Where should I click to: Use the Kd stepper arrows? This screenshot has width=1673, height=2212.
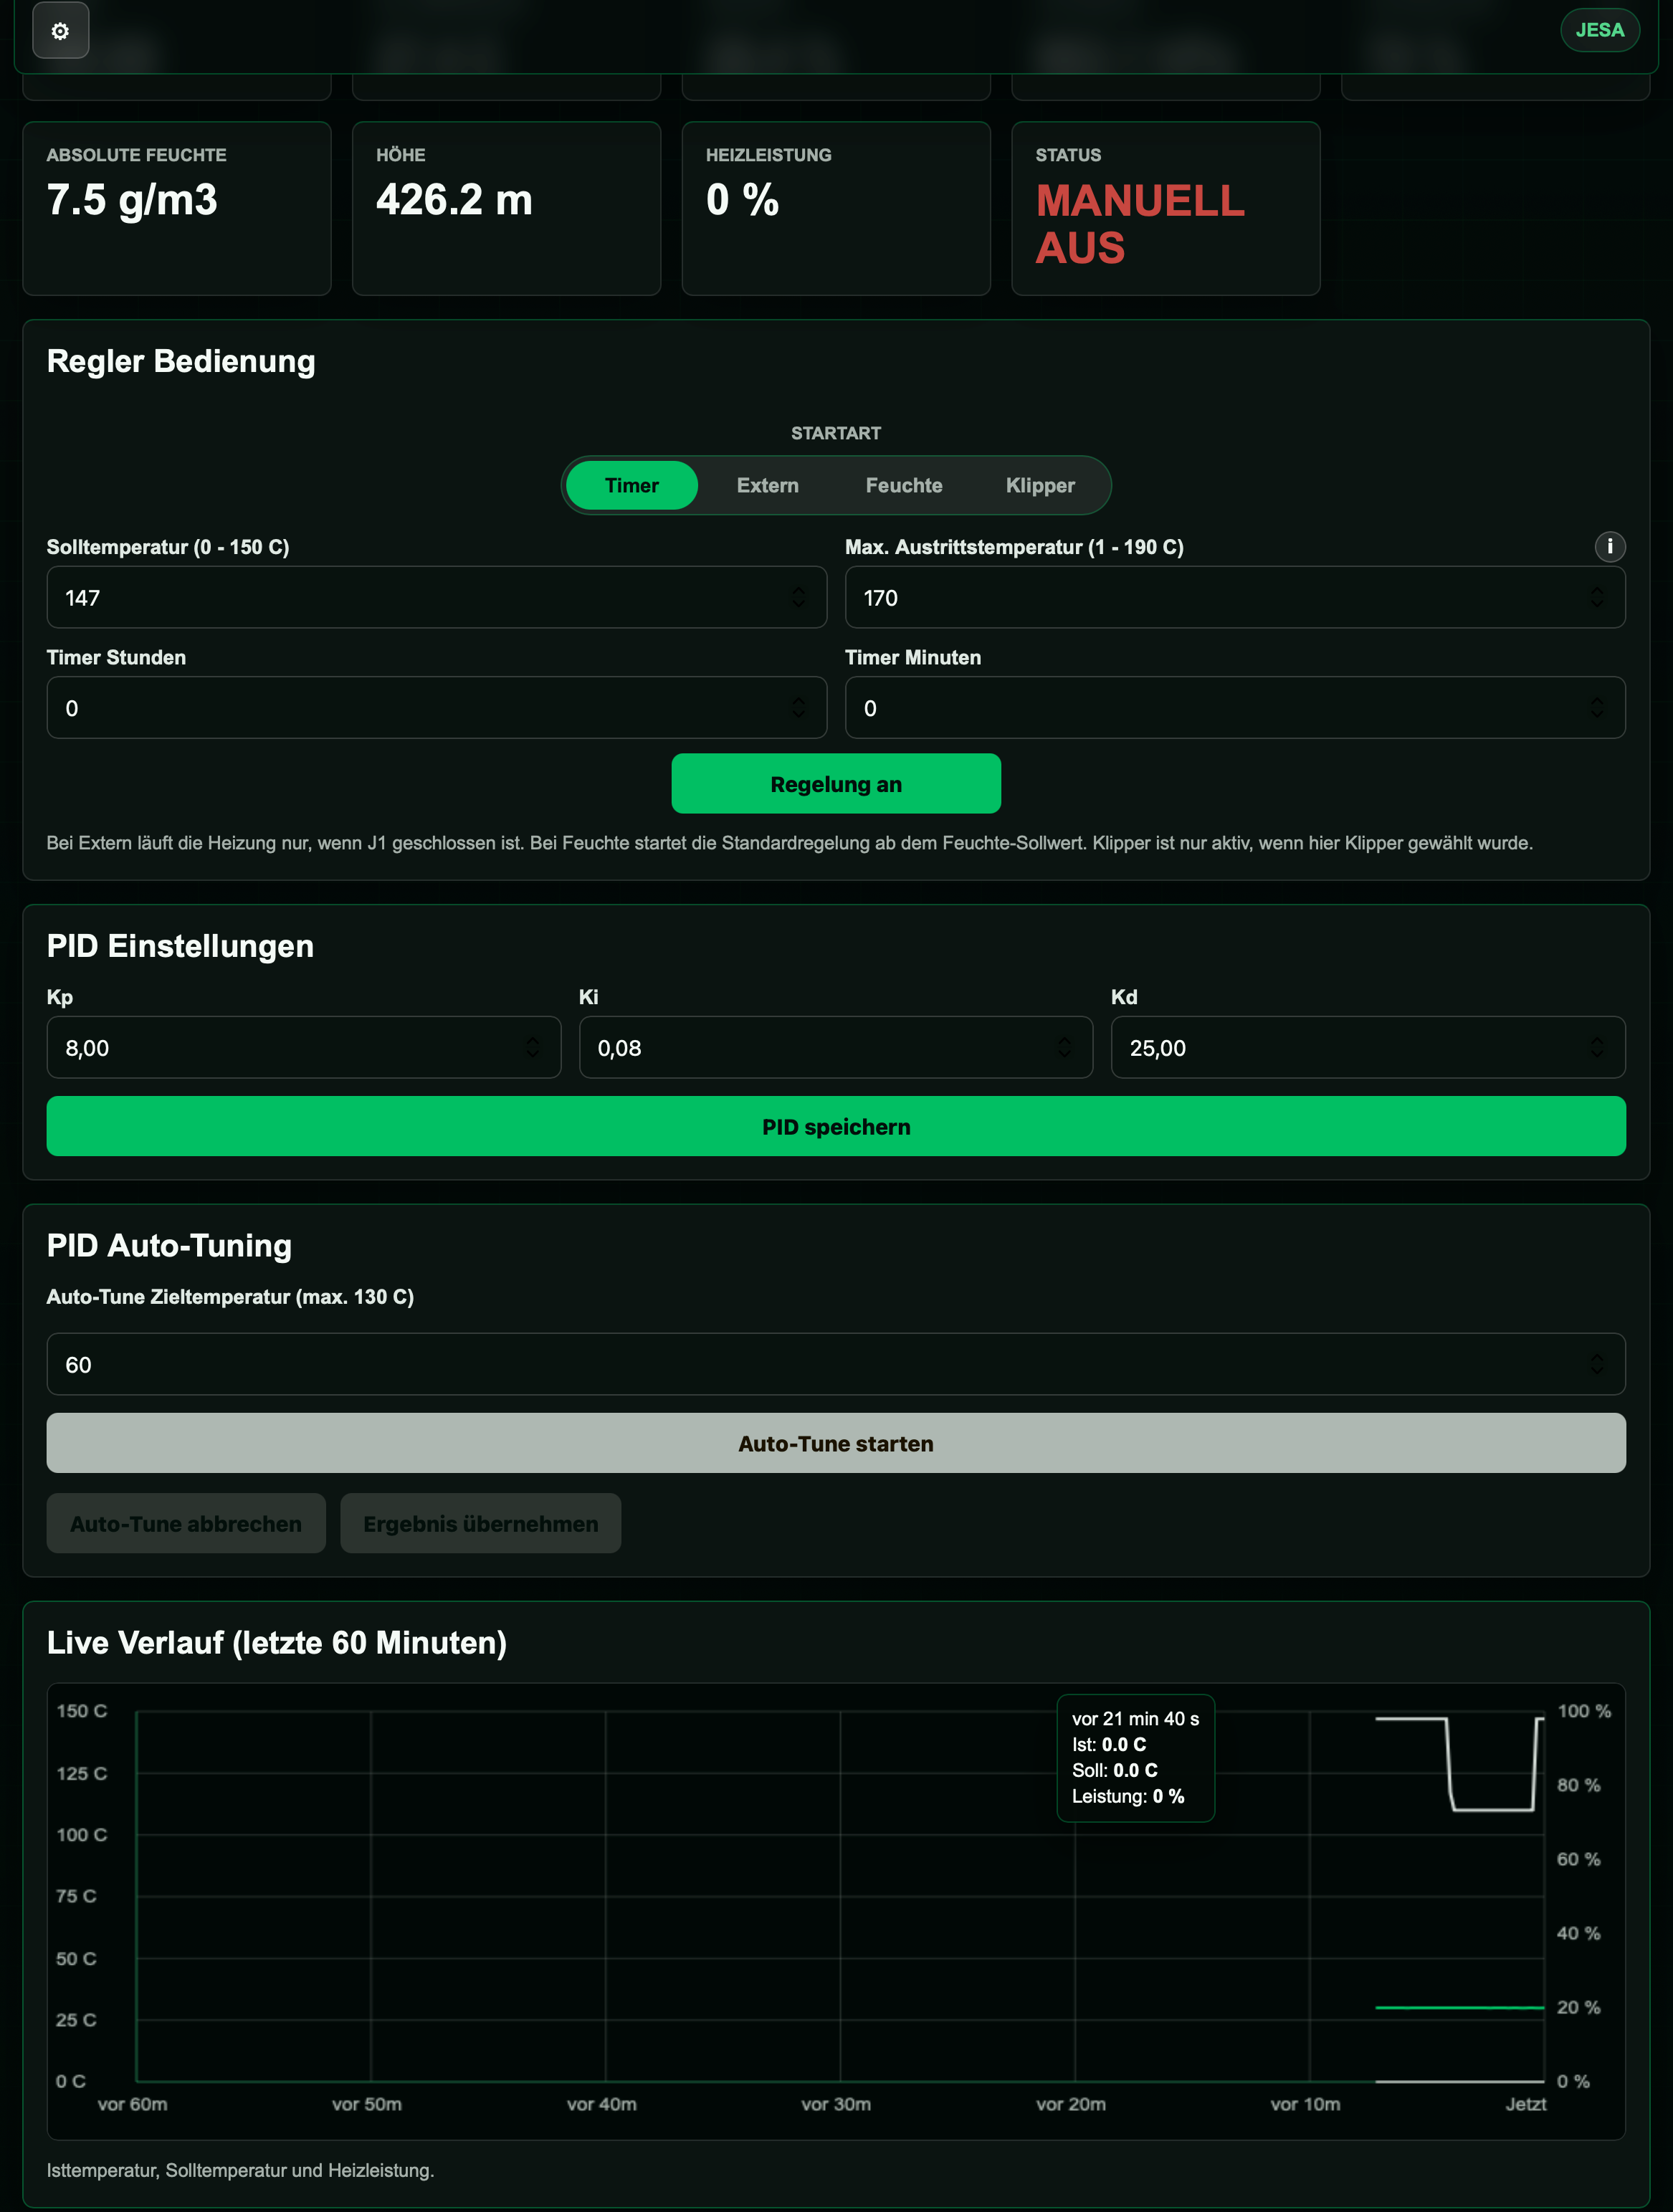(x=1596, y=1047)
